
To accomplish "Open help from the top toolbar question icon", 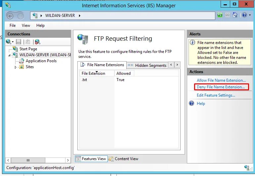I will pyautogui.click(x=244, y=15).
